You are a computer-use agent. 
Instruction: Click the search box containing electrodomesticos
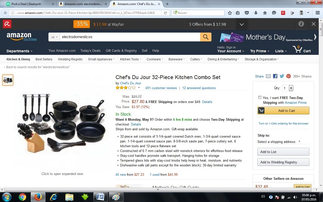click(x=130, y=37)
